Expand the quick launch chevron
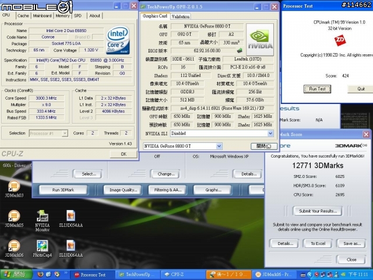This screenshot has width=373, height=280. tap(66, 273)
